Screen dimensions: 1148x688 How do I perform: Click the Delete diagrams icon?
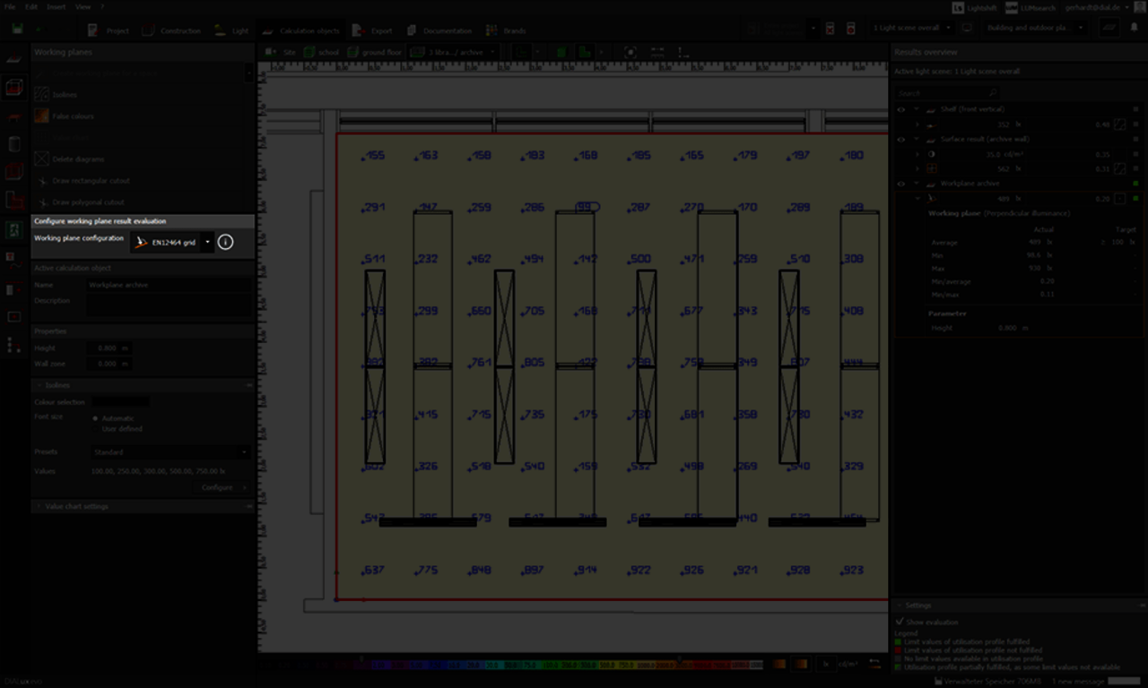(x=41, y=159)
